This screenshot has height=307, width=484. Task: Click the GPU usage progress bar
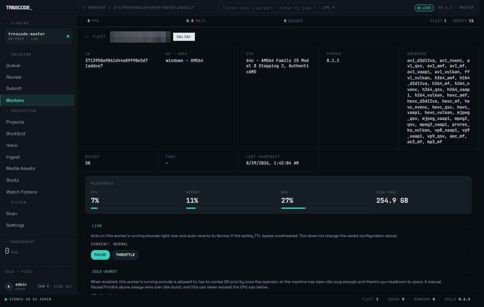pyautogui.click(x=326, y=208)
